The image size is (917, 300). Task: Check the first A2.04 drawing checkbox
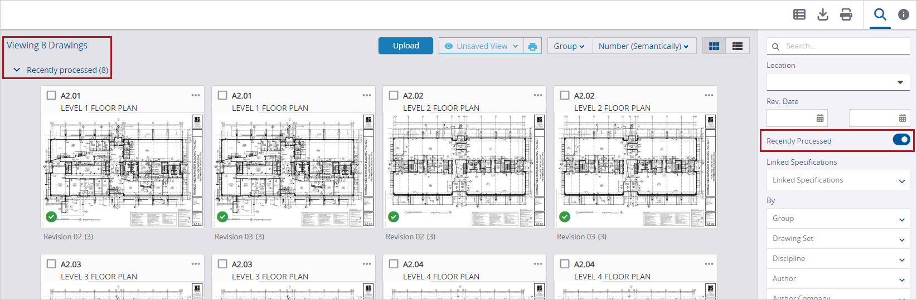pyautogui.click(x=394, y=264)
